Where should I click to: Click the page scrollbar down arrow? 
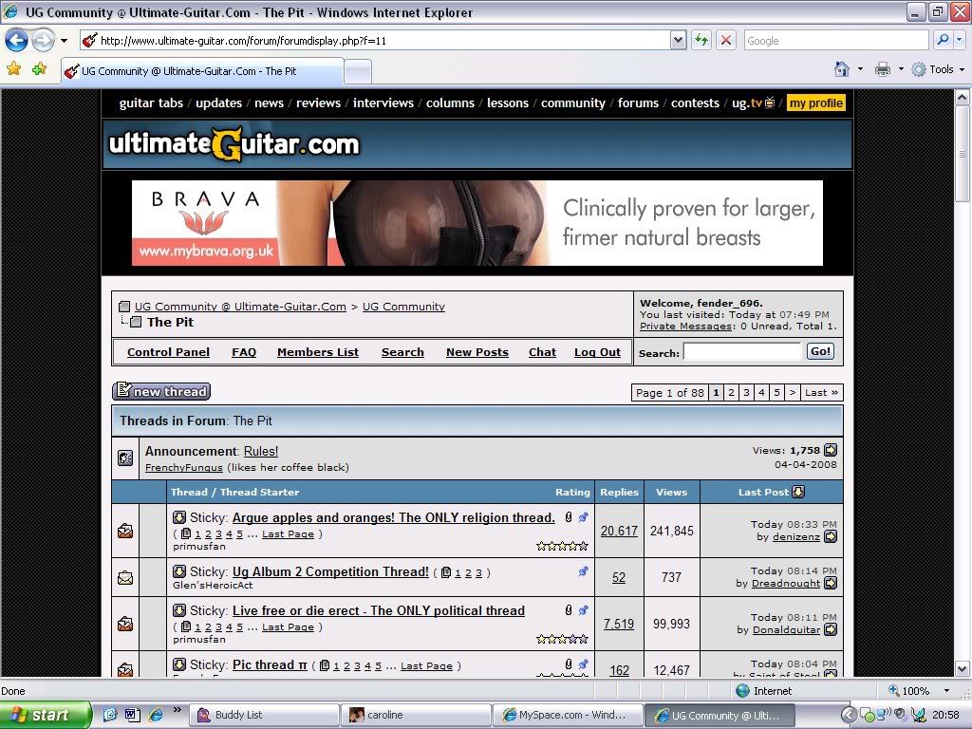(963, 669)
